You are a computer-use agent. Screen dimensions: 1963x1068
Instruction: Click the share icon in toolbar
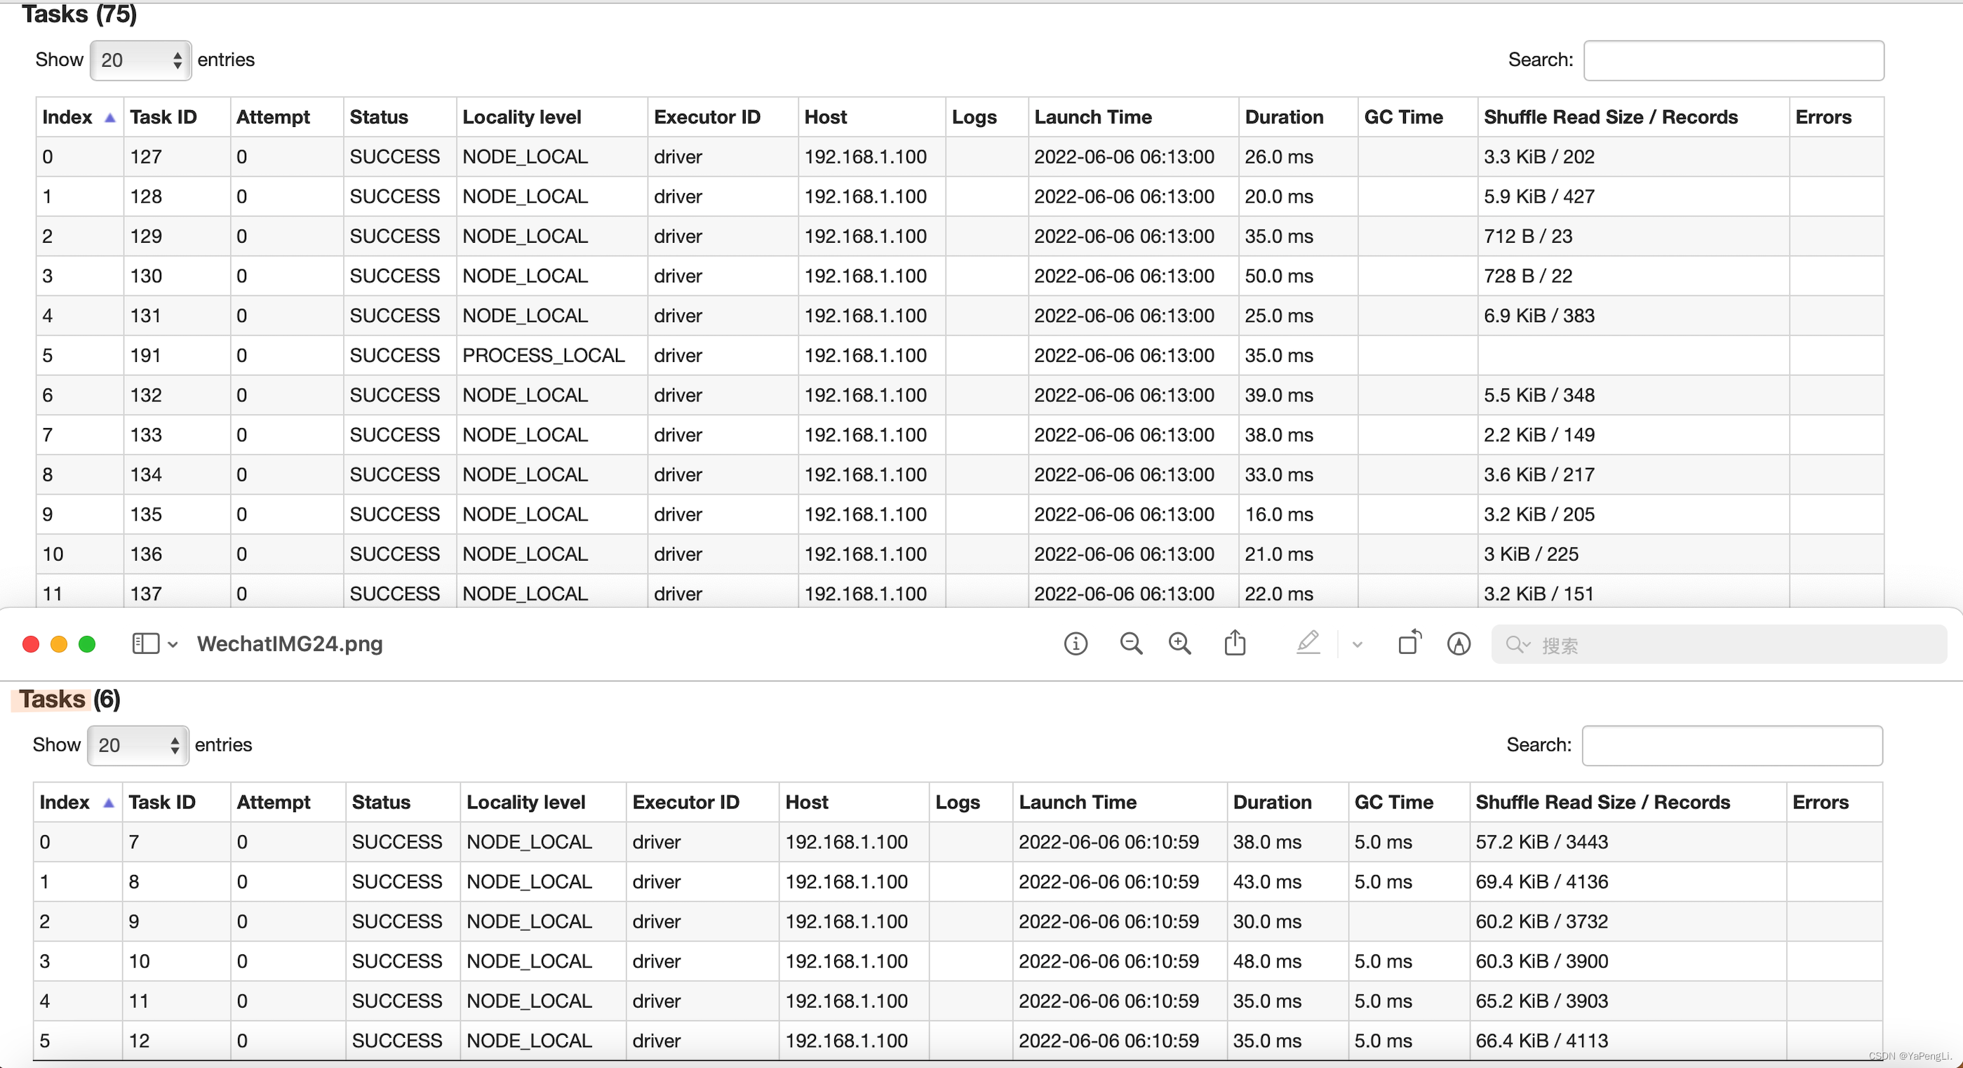[1235, 643]
